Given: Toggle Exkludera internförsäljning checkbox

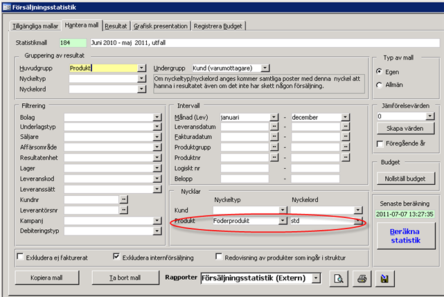Looking at the screenshot, I should [116, 256].
